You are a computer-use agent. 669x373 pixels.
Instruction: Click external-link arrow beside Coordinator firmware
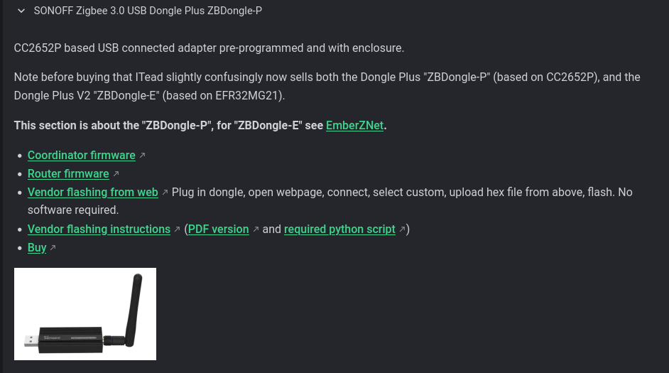coord(142,156)
